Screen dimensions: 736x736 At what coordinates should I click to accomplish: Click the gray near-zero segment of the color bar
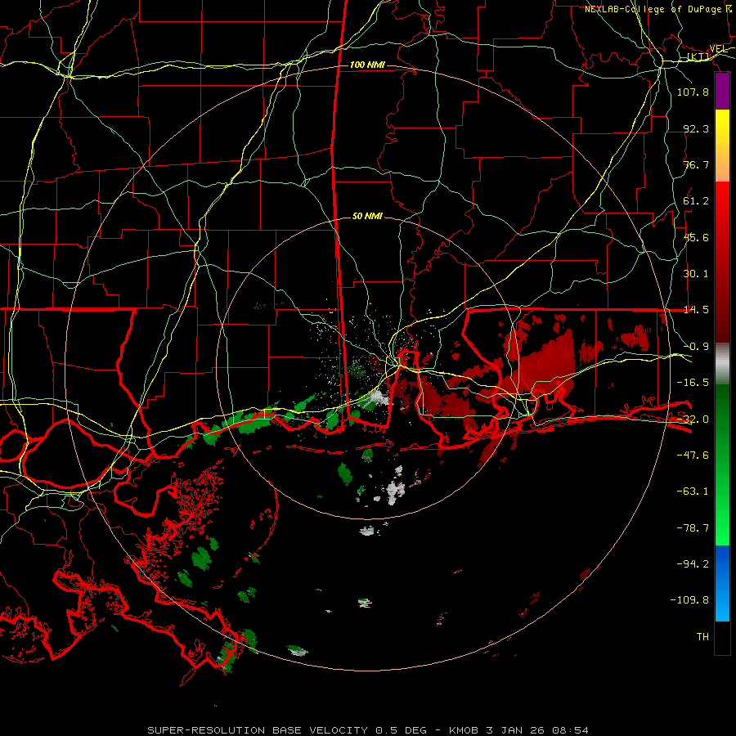point(722,364)
